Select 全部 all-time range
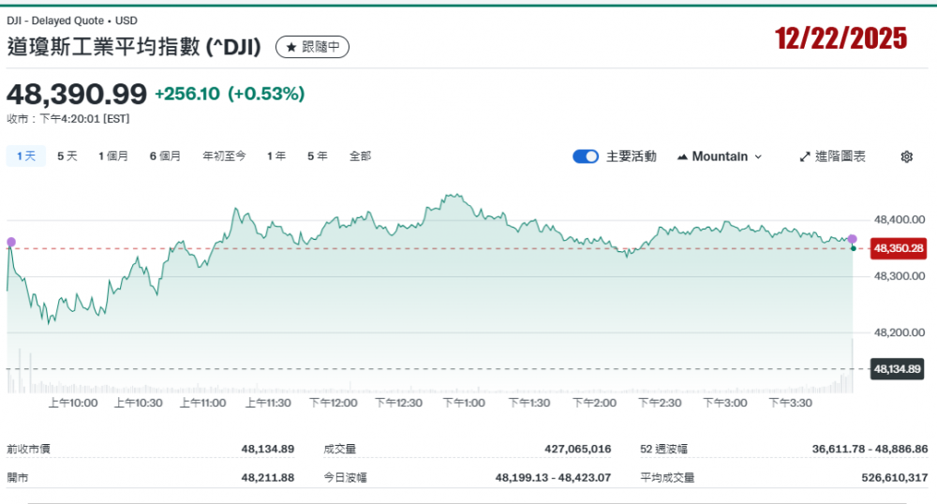937x504 pixels. coord(360,156)
